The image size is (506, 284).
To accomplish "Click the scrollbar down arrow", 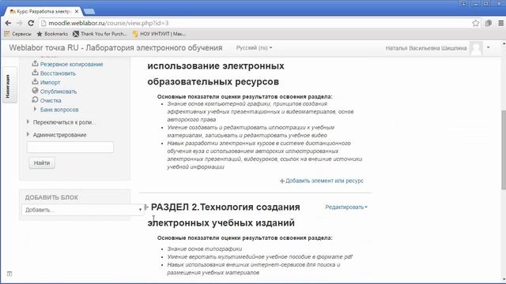I will (504, 279).
